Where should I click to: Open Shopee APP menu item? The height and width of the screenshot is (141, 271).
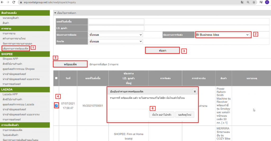point(10,59)
